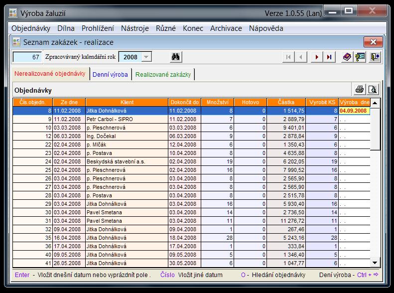Print the order list
The image size is (394, 293).
[360, 90]
